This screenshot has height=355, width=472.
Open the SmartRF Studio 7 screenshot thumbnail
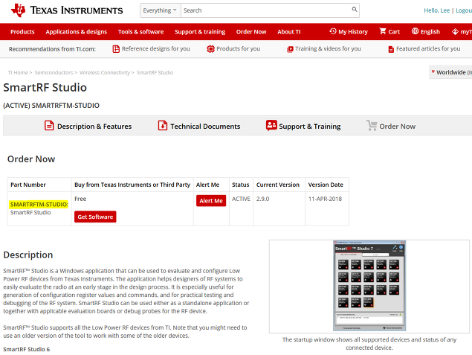tap(369, 286)
